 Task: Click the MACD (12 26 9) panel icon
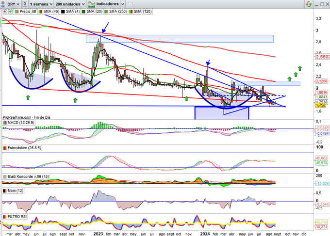pyautogui.click(x=5, y=123)
